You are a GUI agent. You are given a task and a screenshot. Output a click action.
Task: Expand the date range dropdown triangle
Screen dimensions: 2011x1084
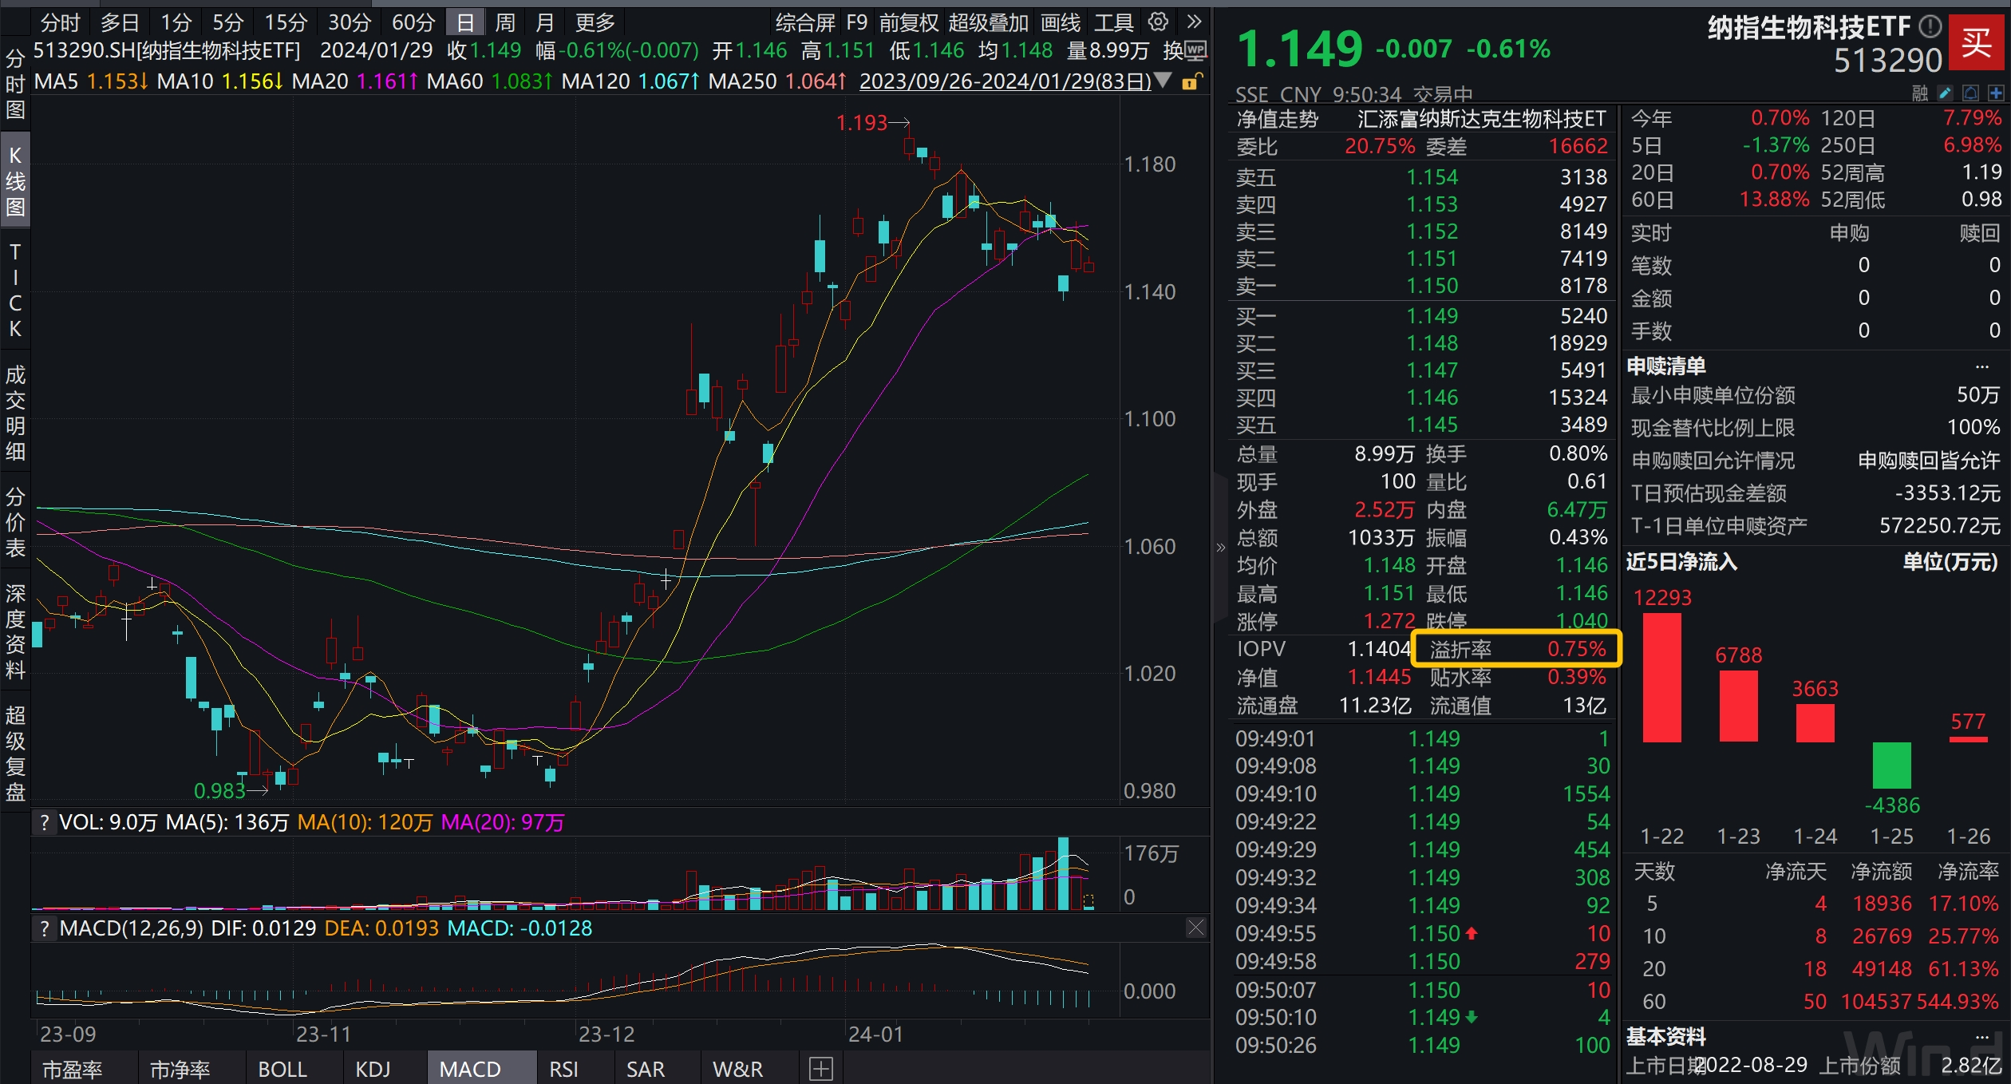[x=1164, y=81]
